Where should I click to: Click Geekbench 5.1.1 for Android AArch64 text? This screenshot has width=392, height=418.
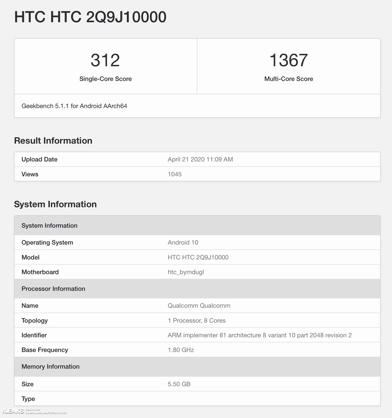click(x=74, y=106)
